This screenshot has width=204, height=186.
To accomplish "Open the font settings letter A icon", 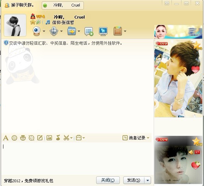I will point(6,138).
